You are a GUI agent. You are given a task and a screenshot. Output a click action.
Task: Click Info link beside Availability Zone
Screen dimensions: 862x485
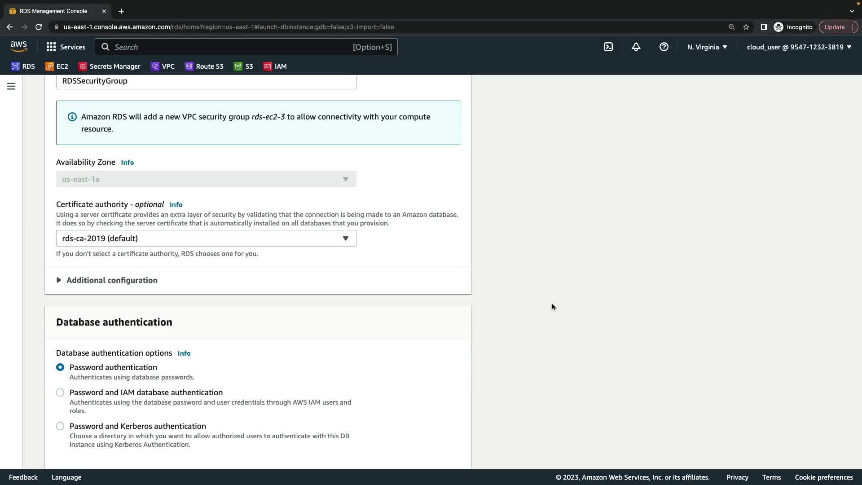(127, 163)
